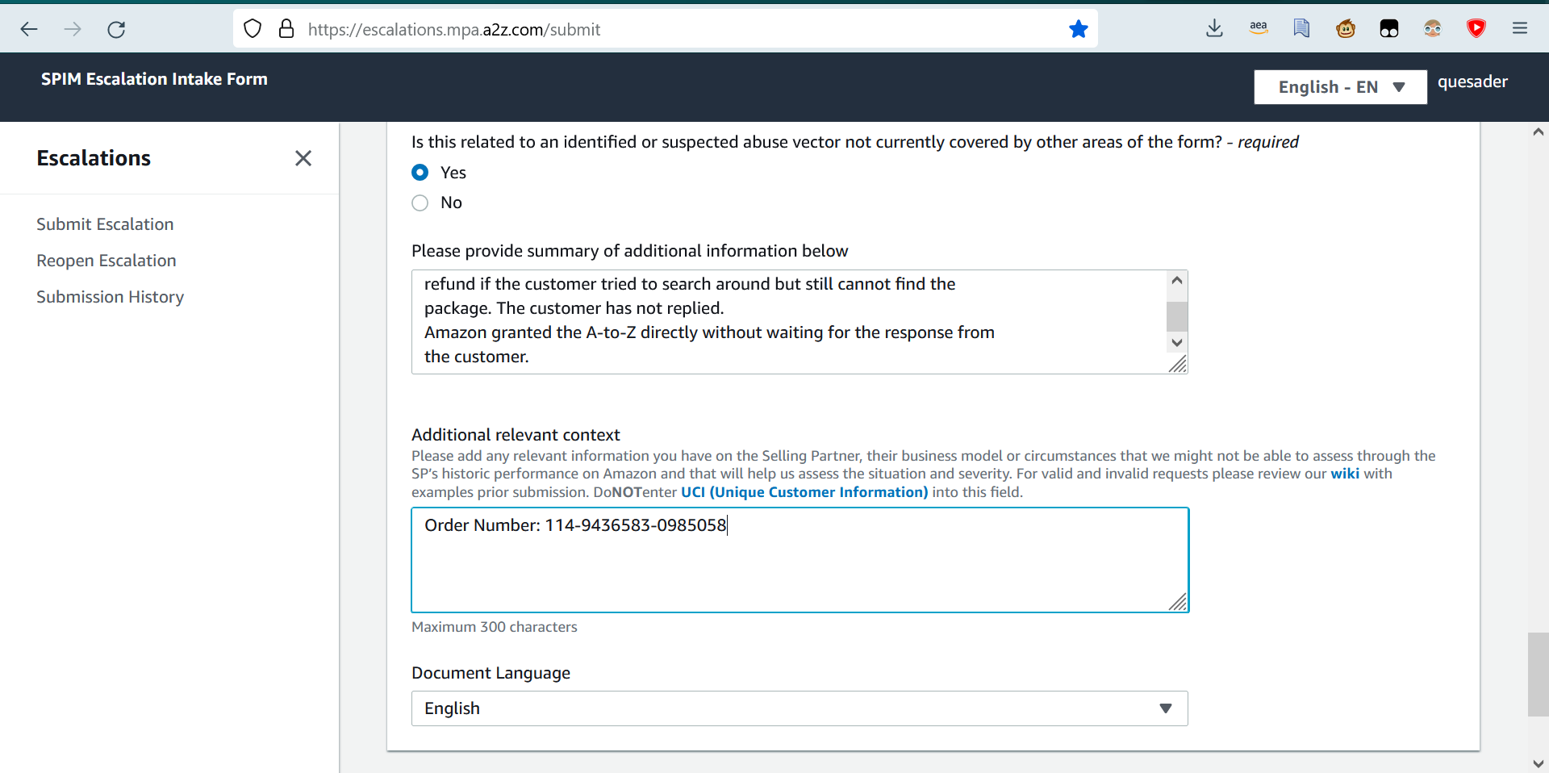The image size is (1549, 773).
Task: Click the Escalations panel heading
Action: 94,158
